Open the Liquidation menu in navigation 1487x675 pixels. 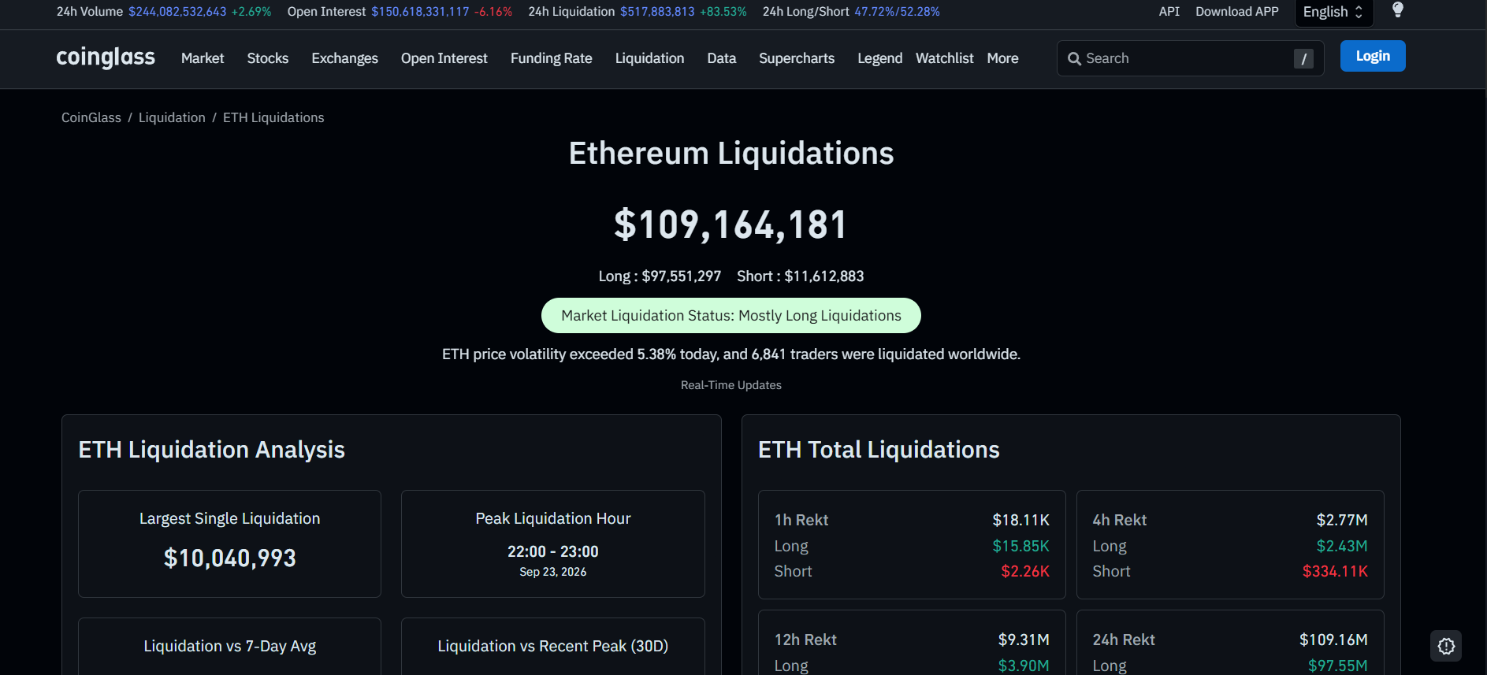pyautogui.click(x=649, y=58)
